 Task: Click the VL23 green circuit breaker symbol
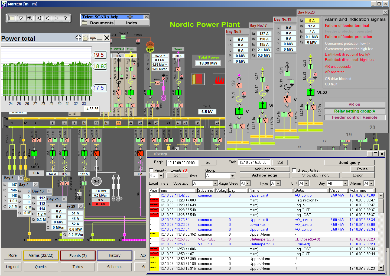point(310,92)
